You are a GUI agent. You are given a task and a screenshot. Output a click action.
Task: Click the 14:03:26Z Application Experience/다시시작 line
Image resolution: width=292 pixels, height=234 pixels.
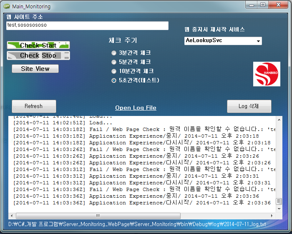[142, 163]
